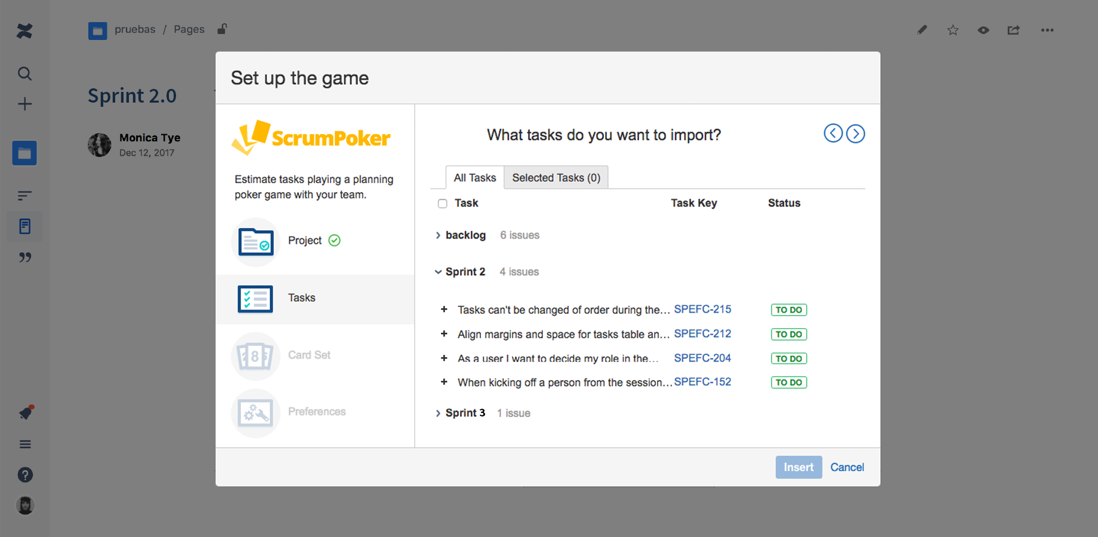The height and width of the screenshot is (537, 1098).
Task: Click the edit pencil icon
Action: 922,30
